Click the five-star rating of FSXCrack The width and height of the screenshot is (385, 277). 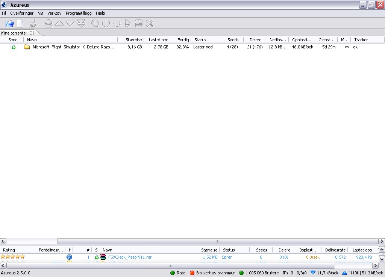[13, 257]
